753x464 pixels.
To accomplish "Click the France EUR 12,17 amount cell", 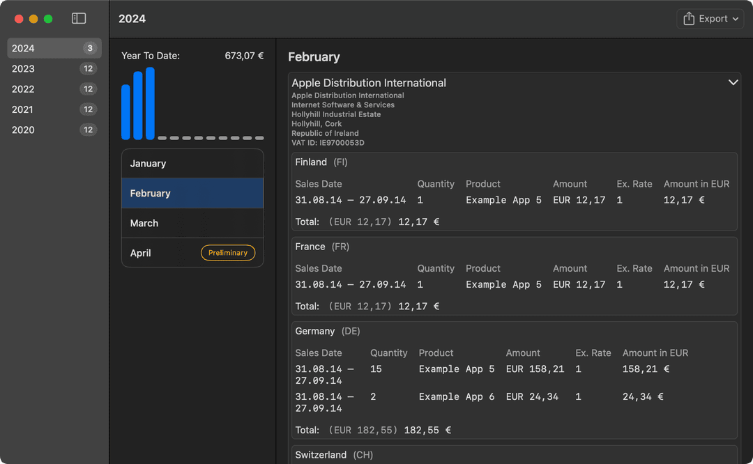I will click(x=579, y=284).
